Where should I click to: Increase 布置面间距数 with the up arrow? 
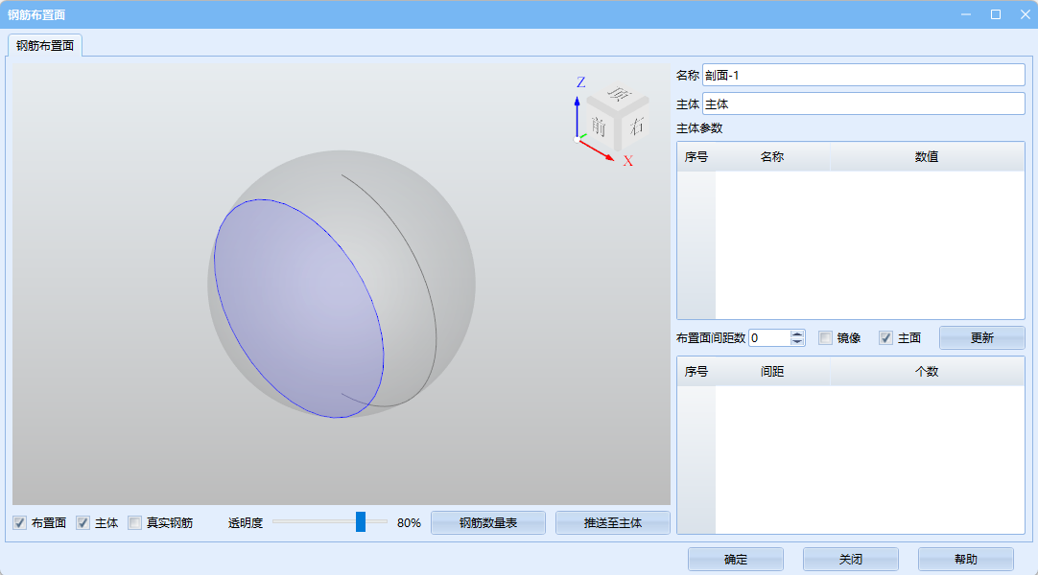[797, 333]
